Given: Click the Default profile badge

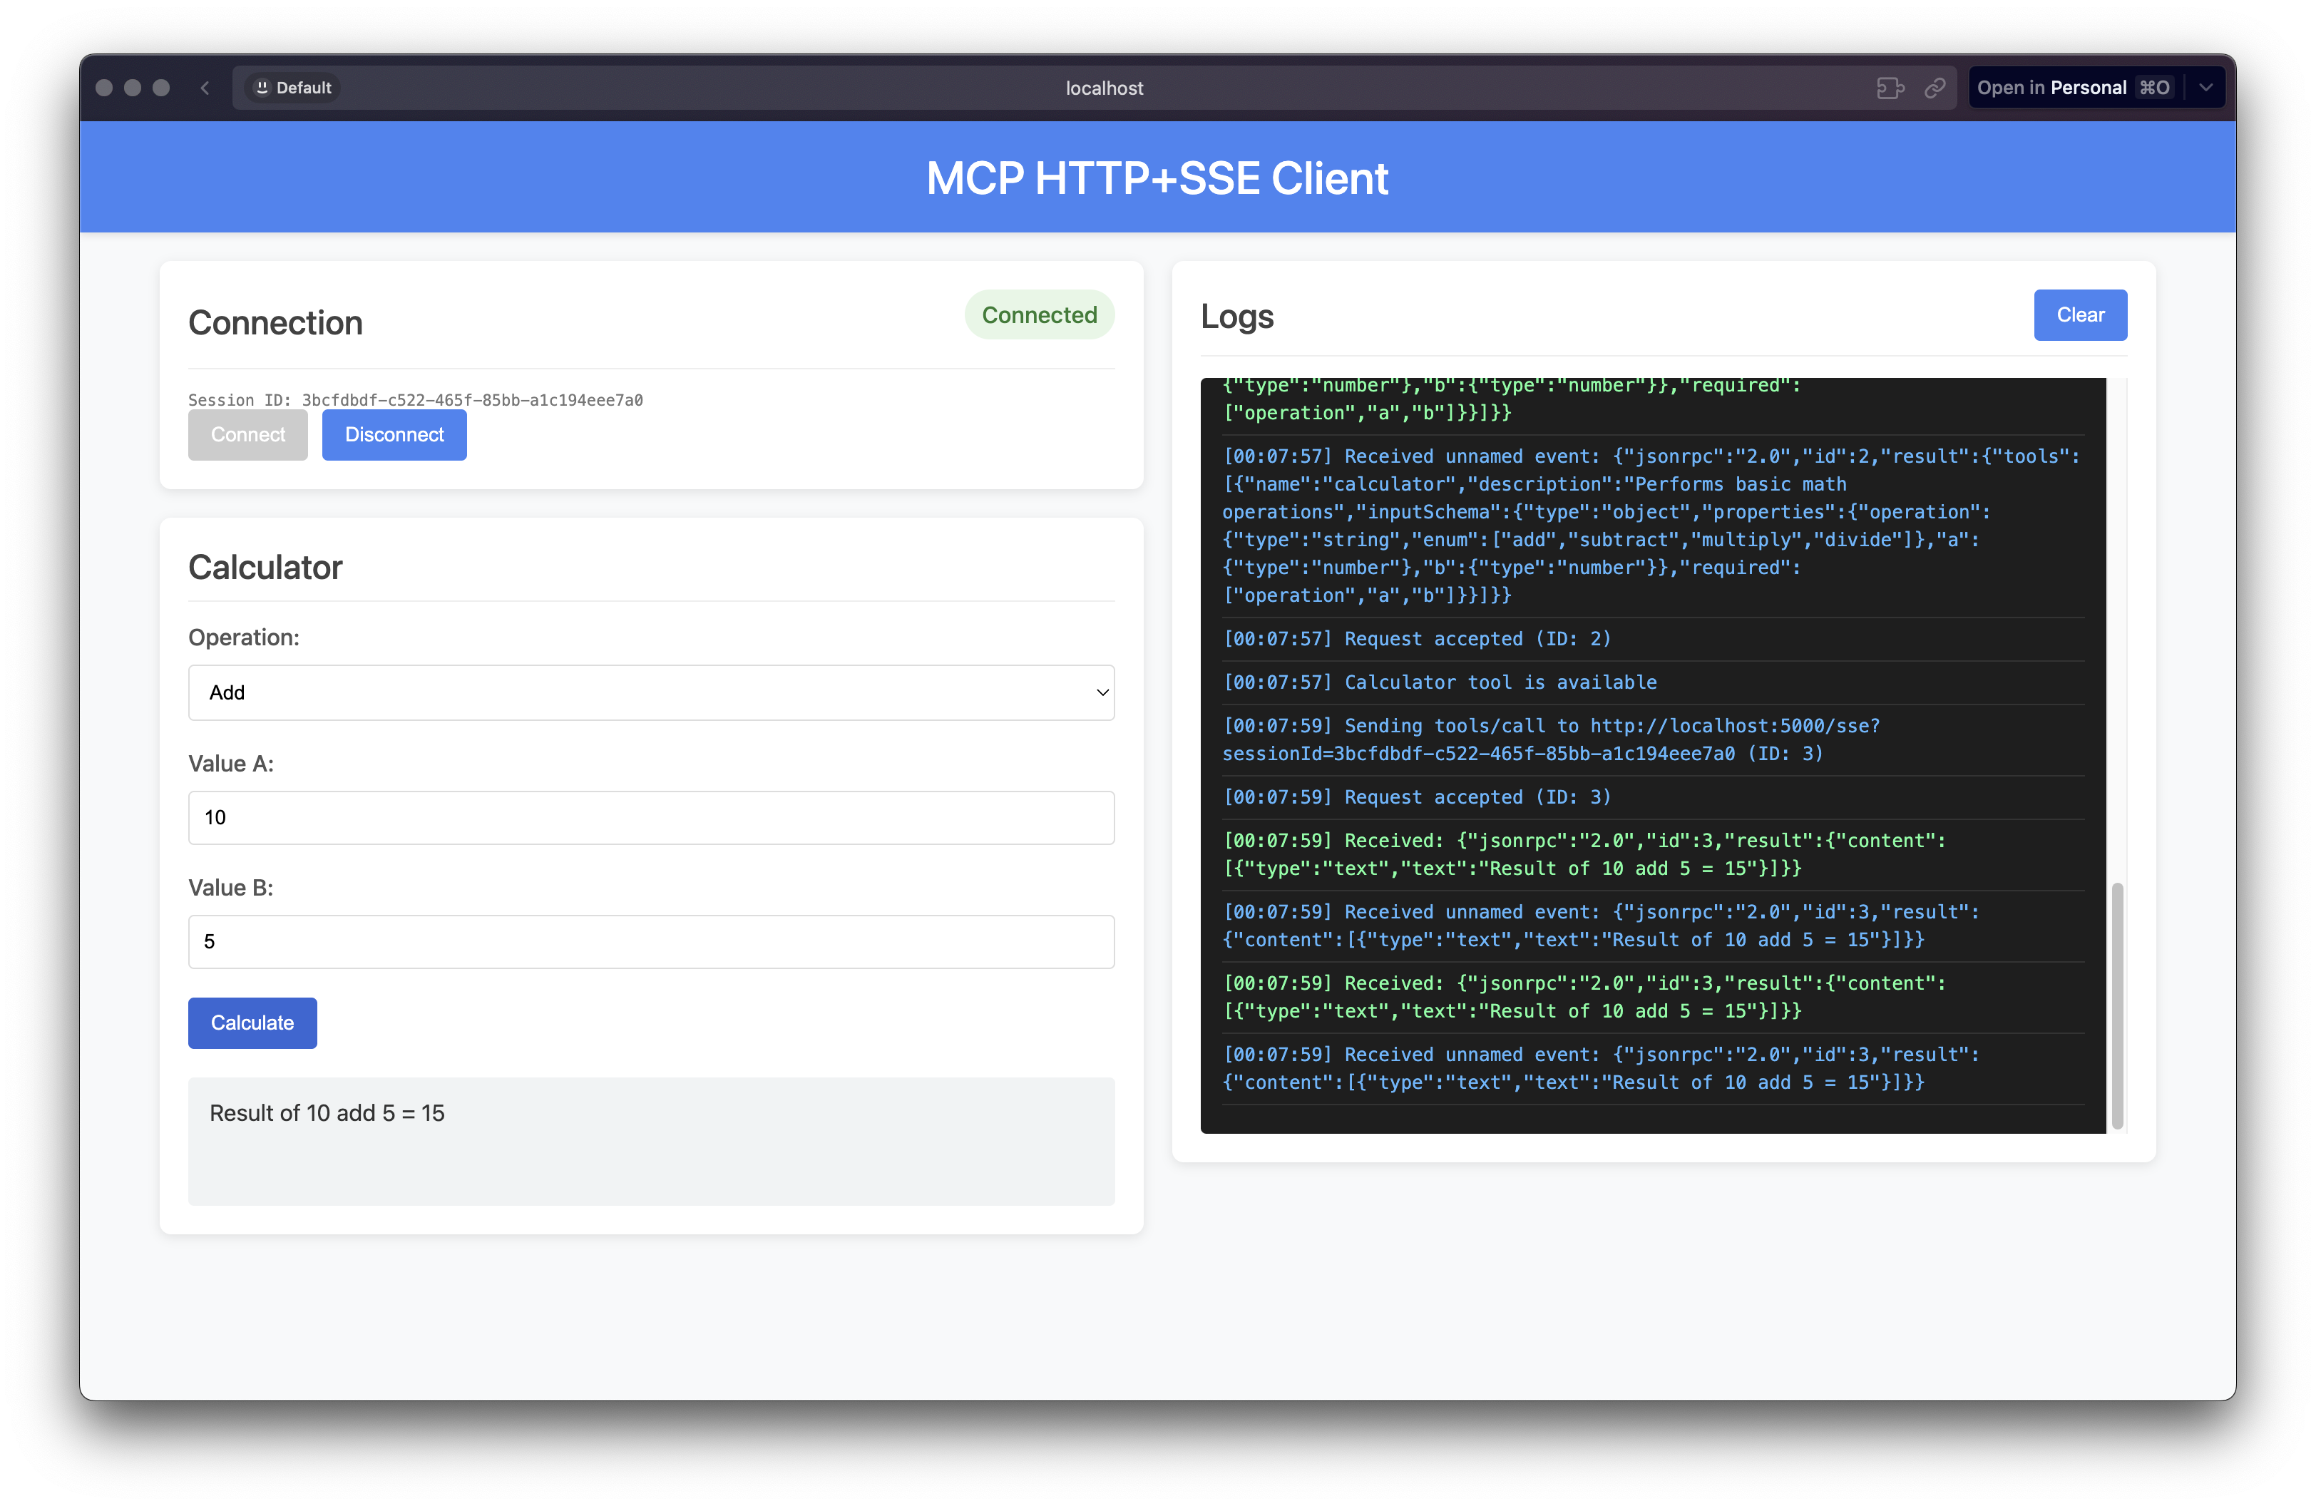Looking at the screenshot, I should click(293, 88).
